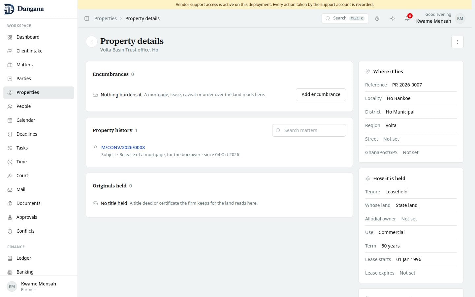475x297 pixels.
Task: Toggle the sidebar collapse icon
Action: click(87, 18)
